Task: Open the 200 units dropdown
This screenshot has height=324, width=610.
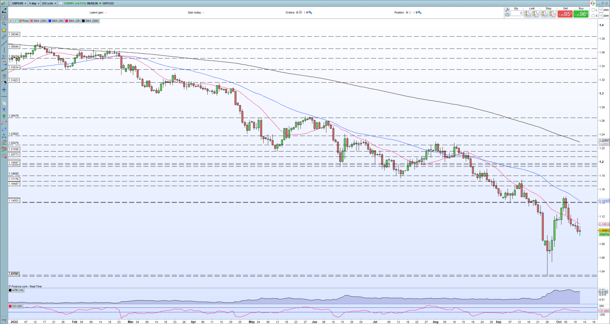Action: [49, 3]
